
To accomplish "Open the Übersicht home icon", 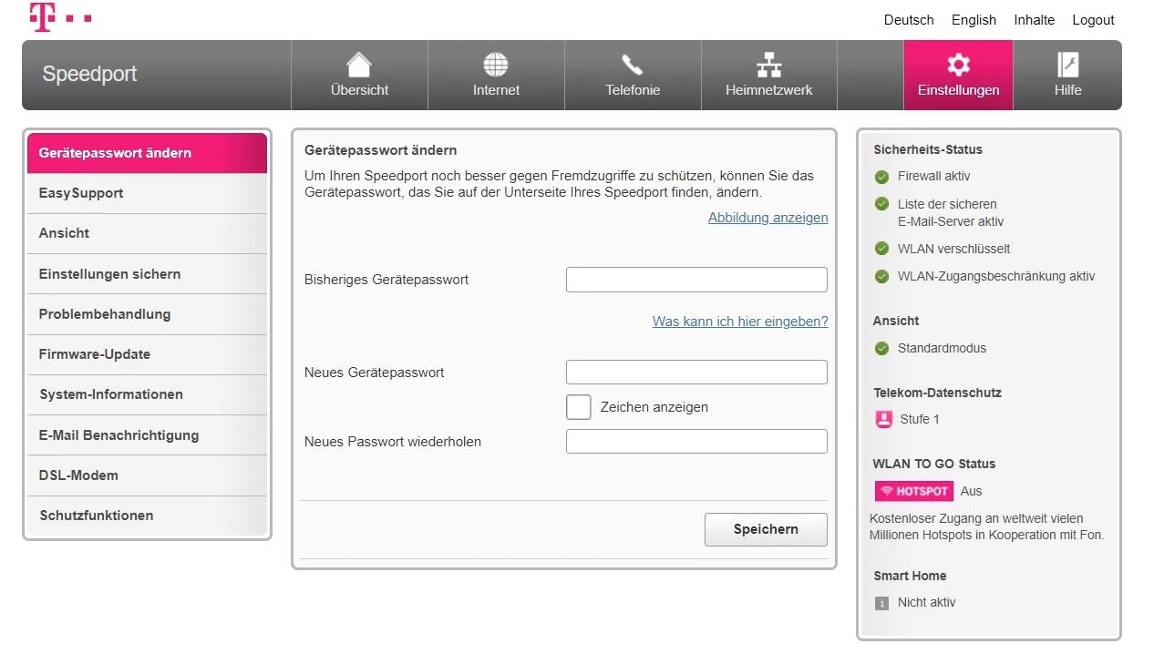I will click(x=359, y=65).
